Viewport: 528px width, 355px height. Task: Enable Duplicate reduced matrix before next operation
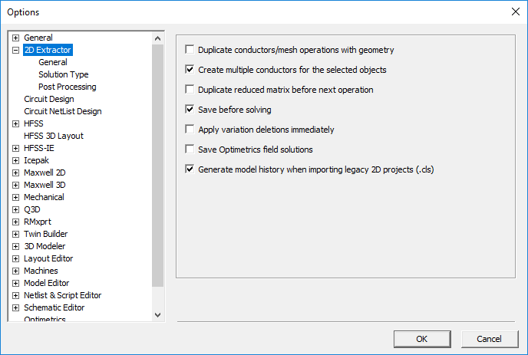point(190,90)
